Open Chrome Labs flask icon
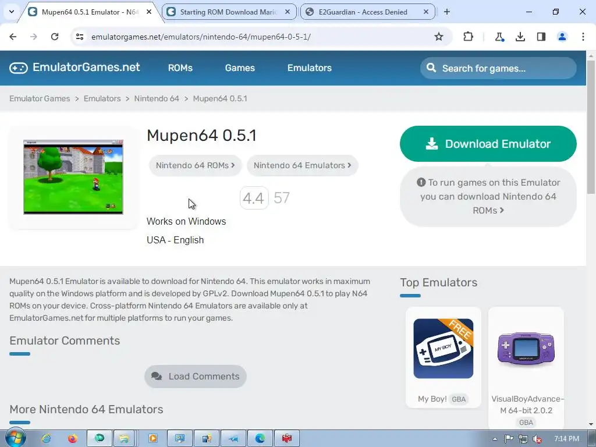The image size is (596, 447). 499,37
